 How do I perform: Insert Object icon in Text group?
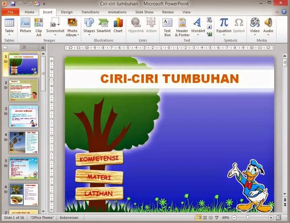pyautogui.click(x=209, y=34)
